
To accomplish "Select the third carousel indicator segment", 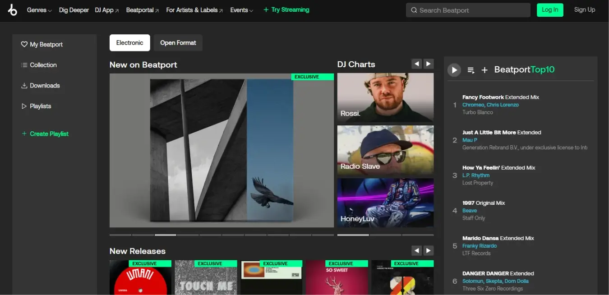I will 165,235.
